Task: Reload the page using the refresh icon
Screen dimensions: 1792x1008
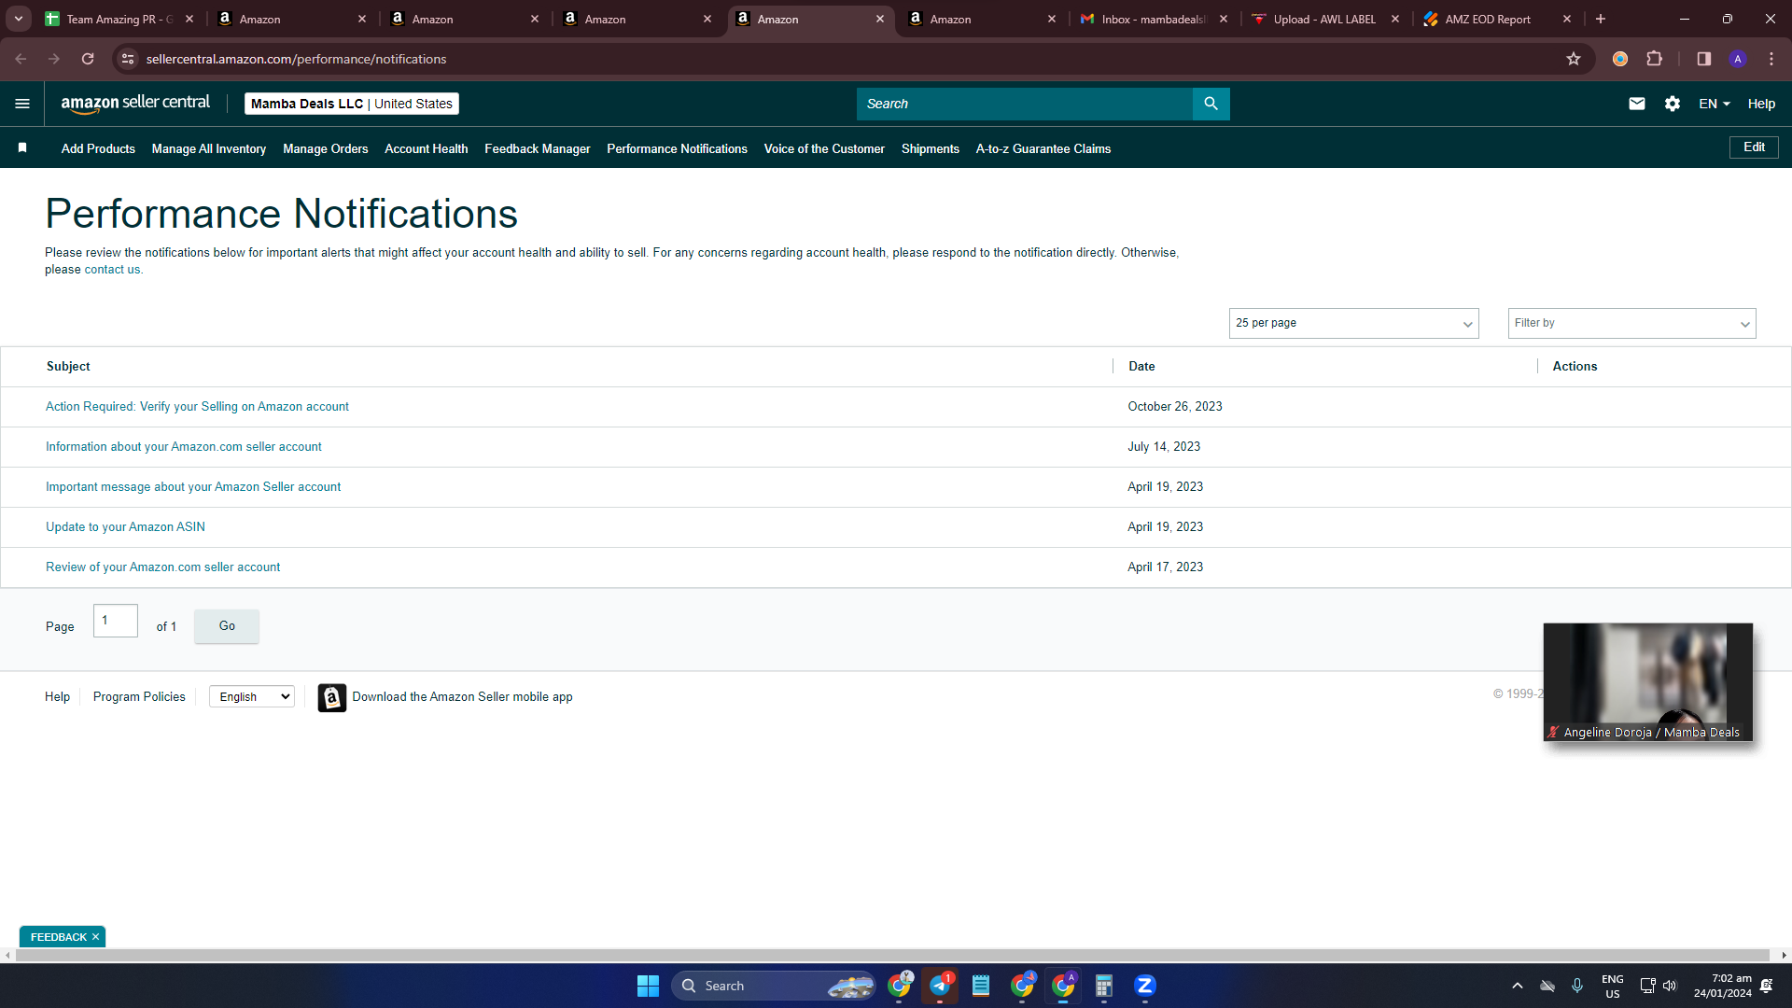Action: [x=88, y=59]
